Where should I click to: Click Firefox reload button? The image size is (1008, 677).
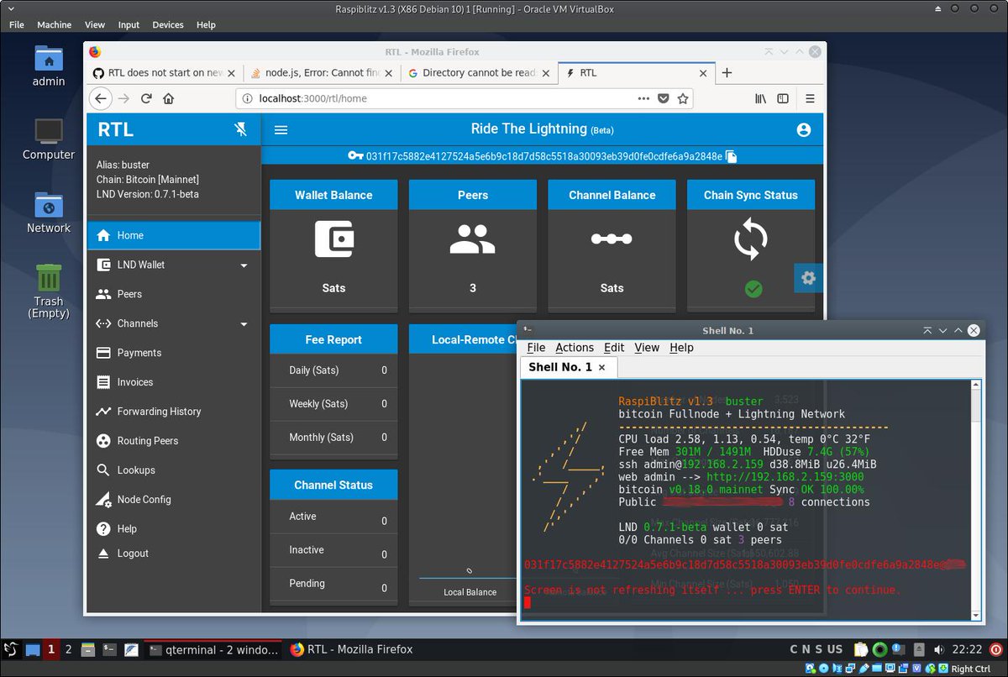(146, 98)
